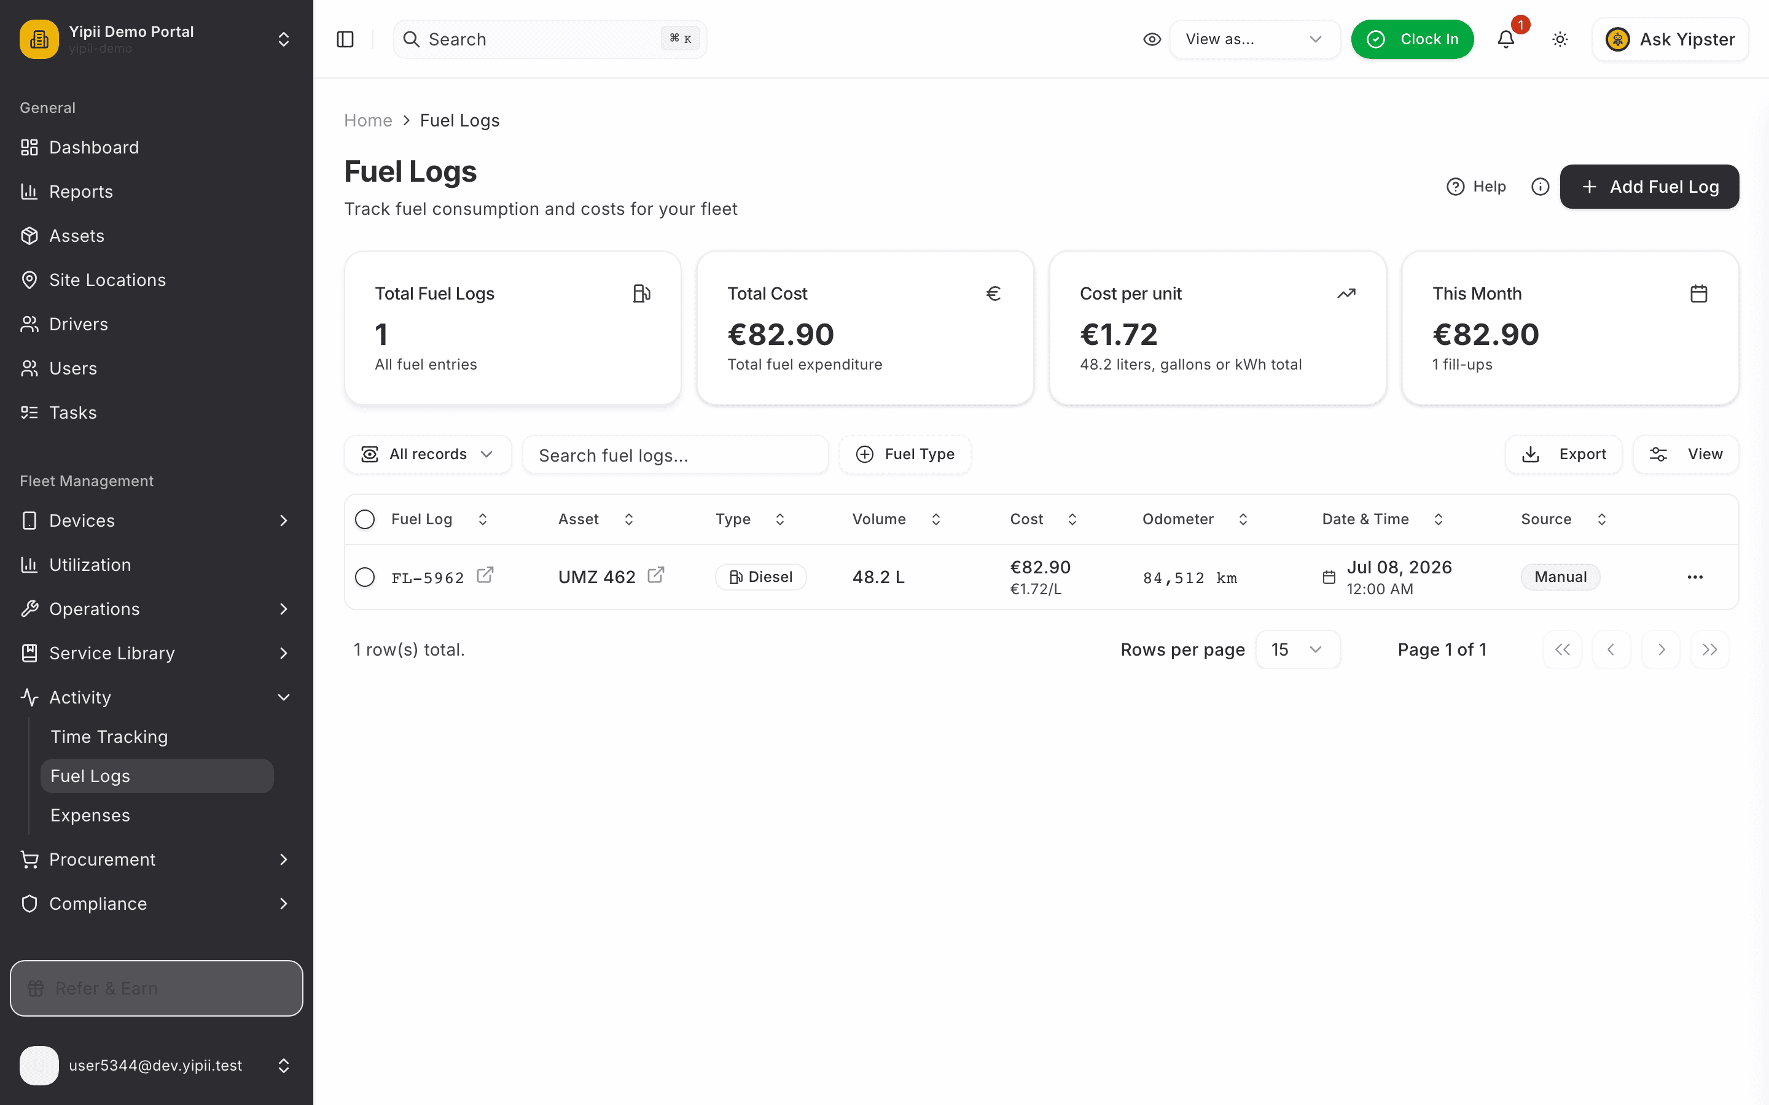The image size is (1769, 1105).
Task: Sort by Fuel Log column
Action: [x=439, y=519]
